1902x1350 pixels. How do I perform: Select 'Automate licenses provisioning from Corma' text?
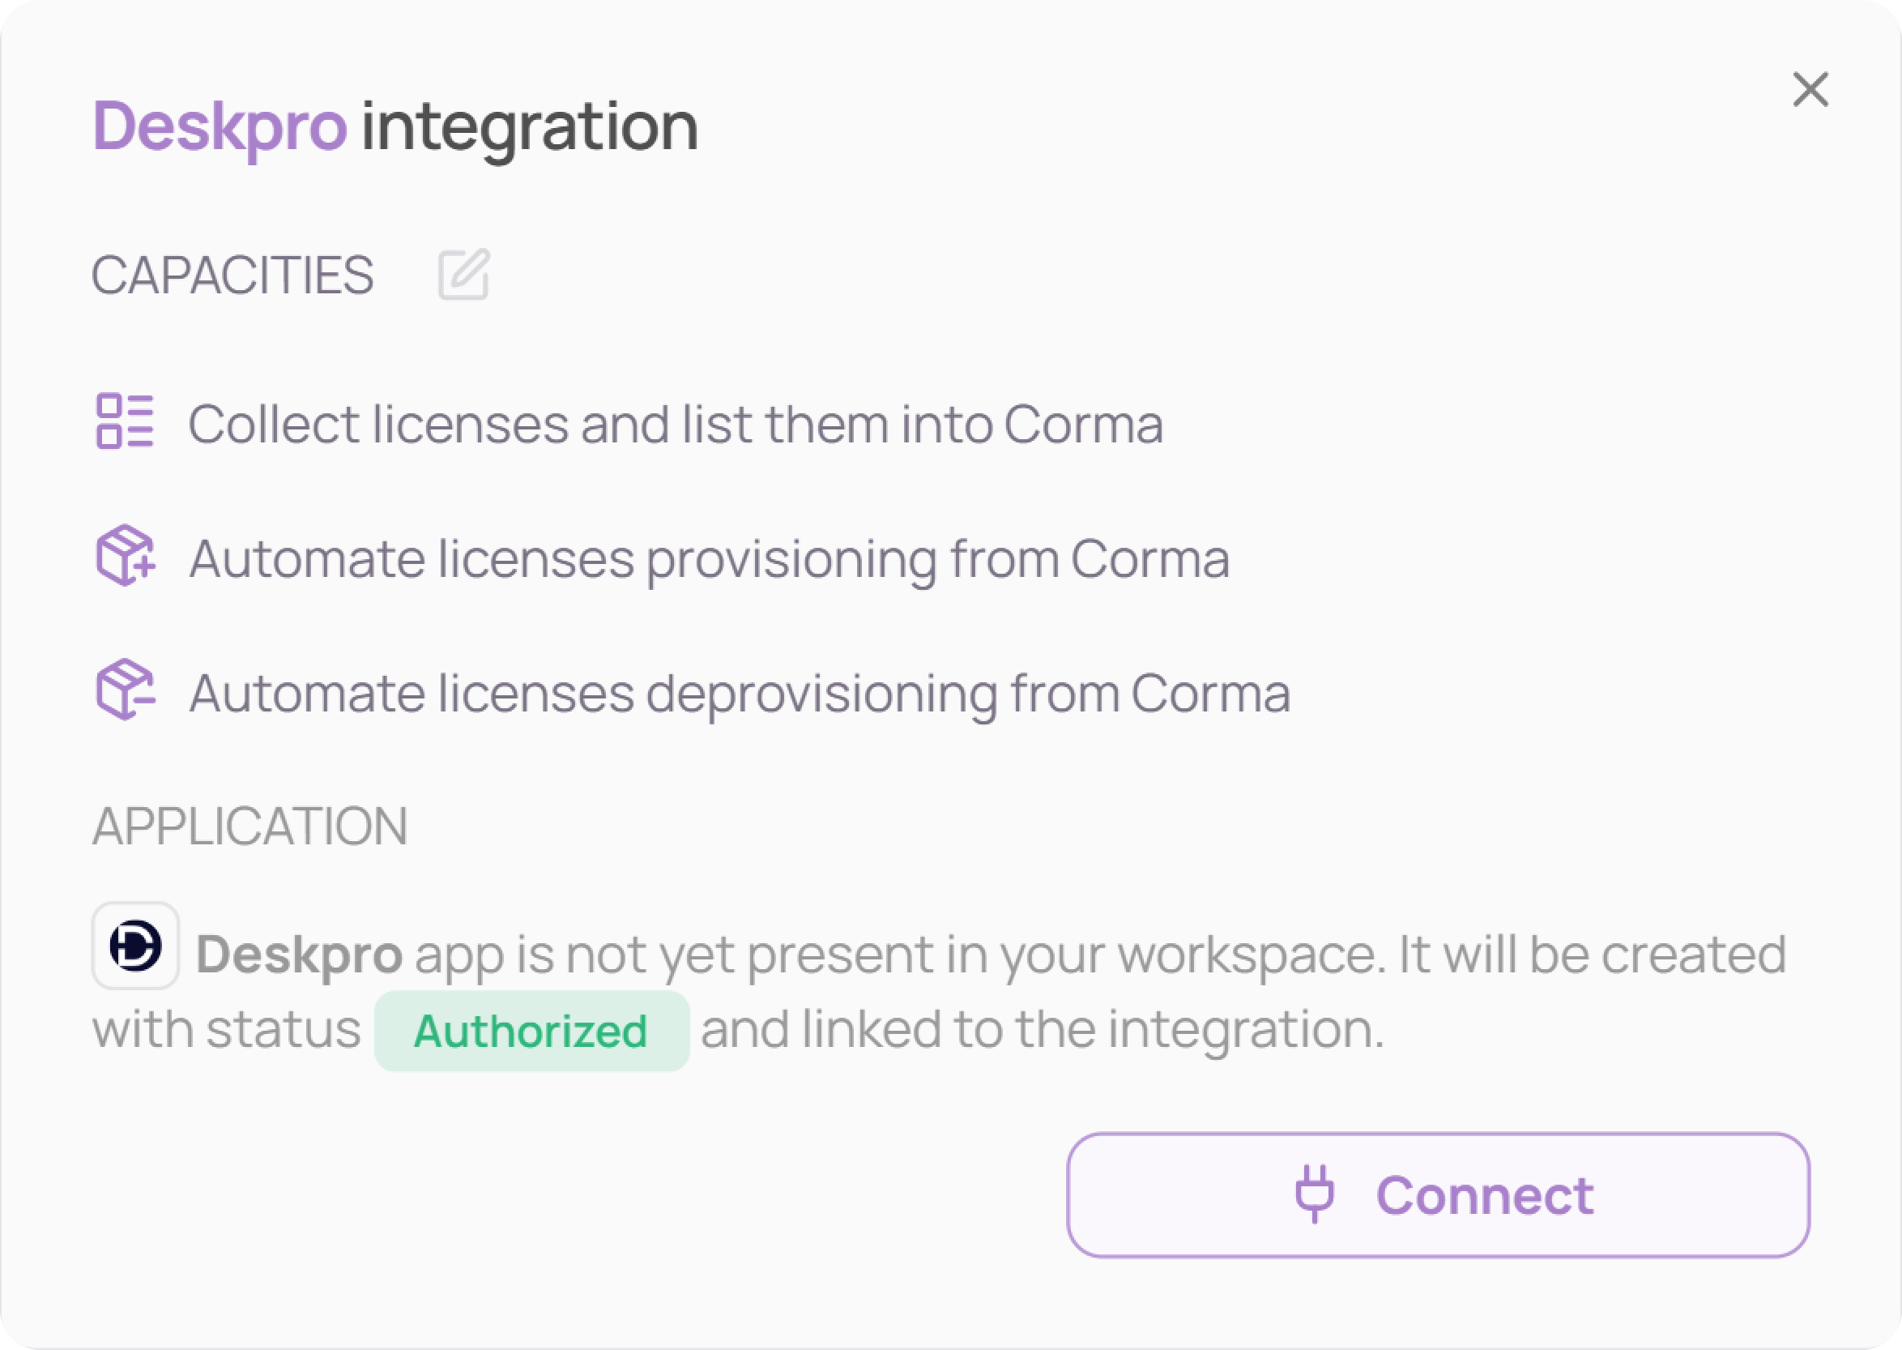pyautogui.click(x=709, y=558)
